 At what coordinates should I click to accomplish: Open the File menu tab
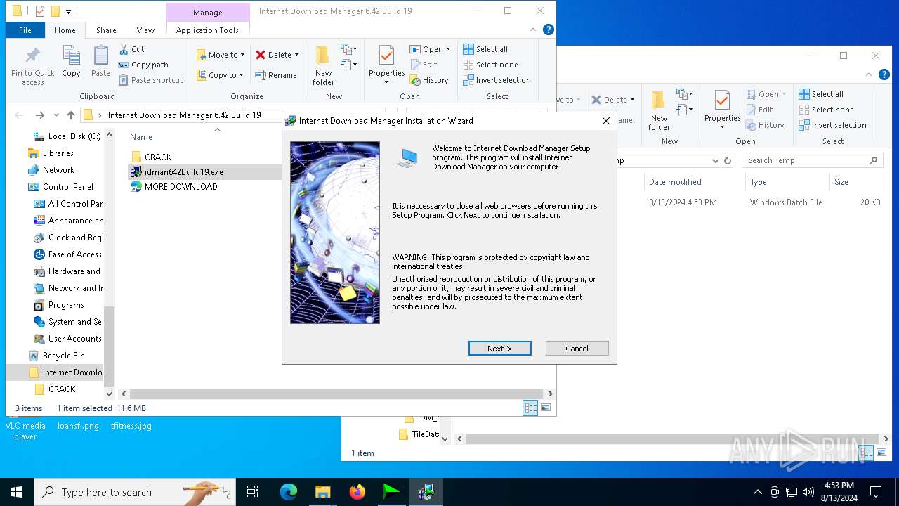point(25,30)
